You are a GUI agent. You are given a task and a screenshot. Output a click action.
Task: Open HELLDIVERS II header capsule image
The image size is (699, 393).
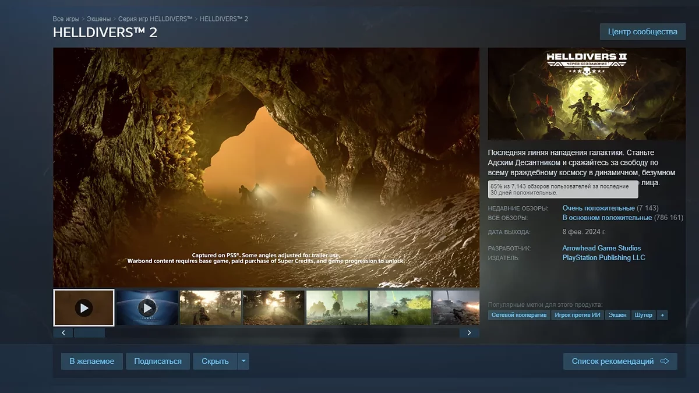pos(587,93)
